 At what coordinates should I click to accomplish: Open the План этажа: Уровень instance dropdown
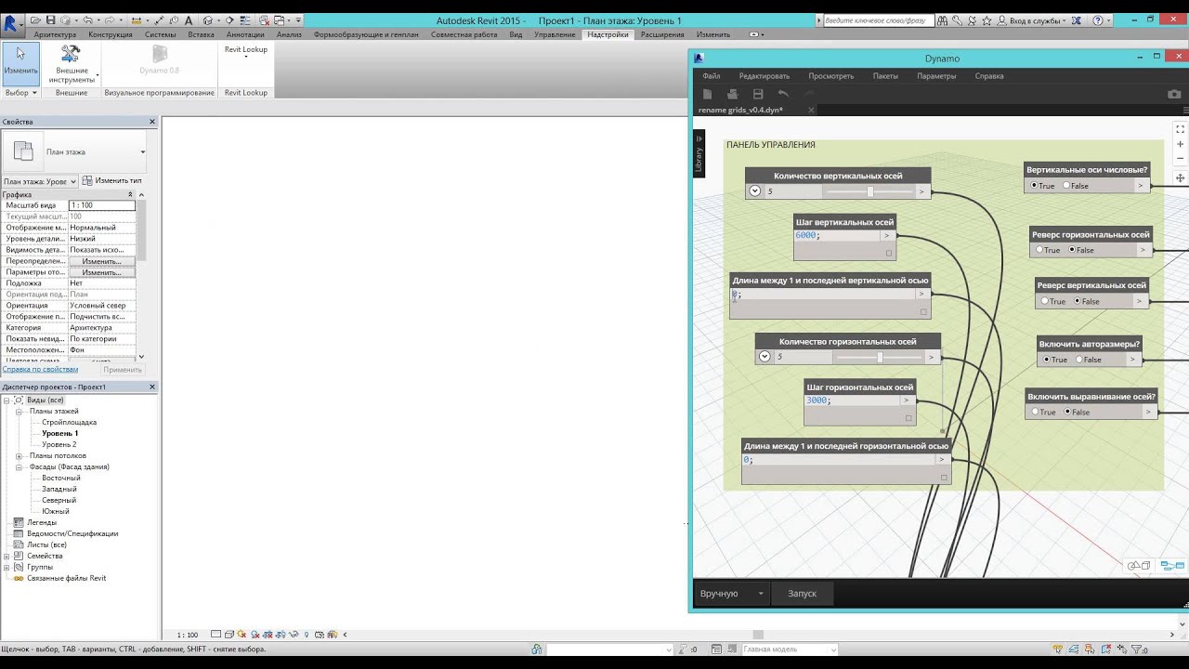point(39,181)
